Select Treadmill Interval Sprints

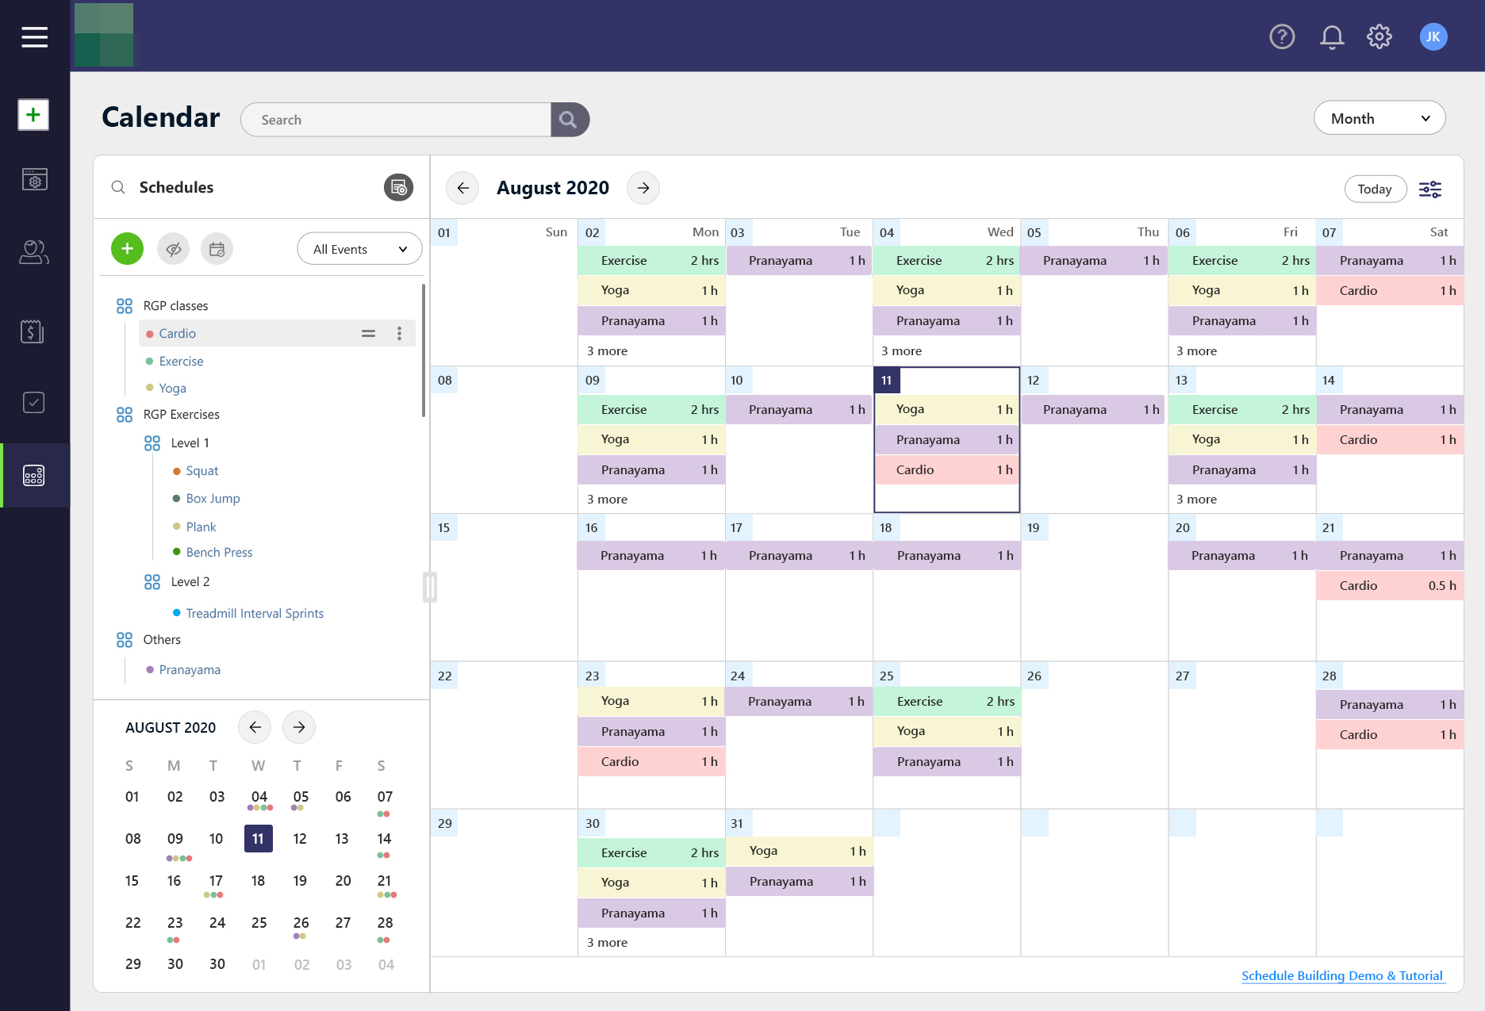click(x=255, y=614)
